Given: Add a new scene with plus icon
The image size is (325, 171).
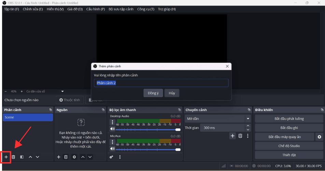Looking at the screenshot, I should coord(6,157).
